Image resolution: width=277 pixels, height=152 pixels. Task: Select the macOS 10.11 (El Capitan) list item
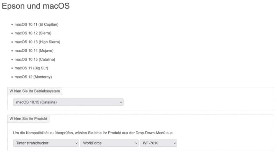tap(36, 25)
